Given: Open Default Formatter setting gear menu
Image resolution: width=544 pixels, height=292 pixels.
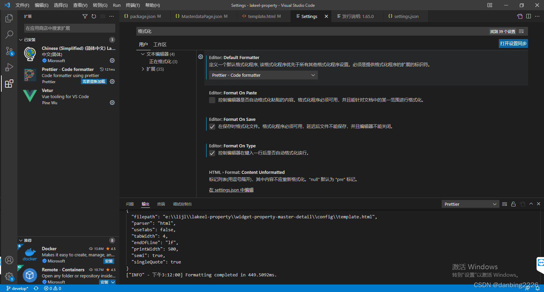Looking at the screenshot, I should pyautogui.click(x=201, y=57).
